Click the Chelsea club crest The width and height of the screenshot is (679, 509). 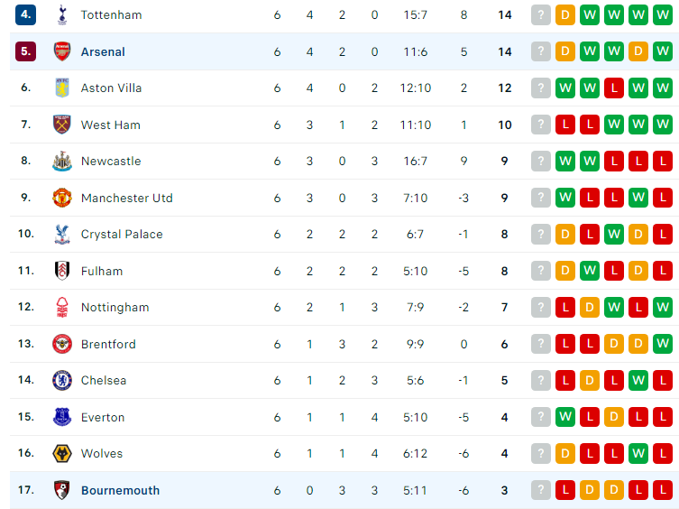pos(62,381)
